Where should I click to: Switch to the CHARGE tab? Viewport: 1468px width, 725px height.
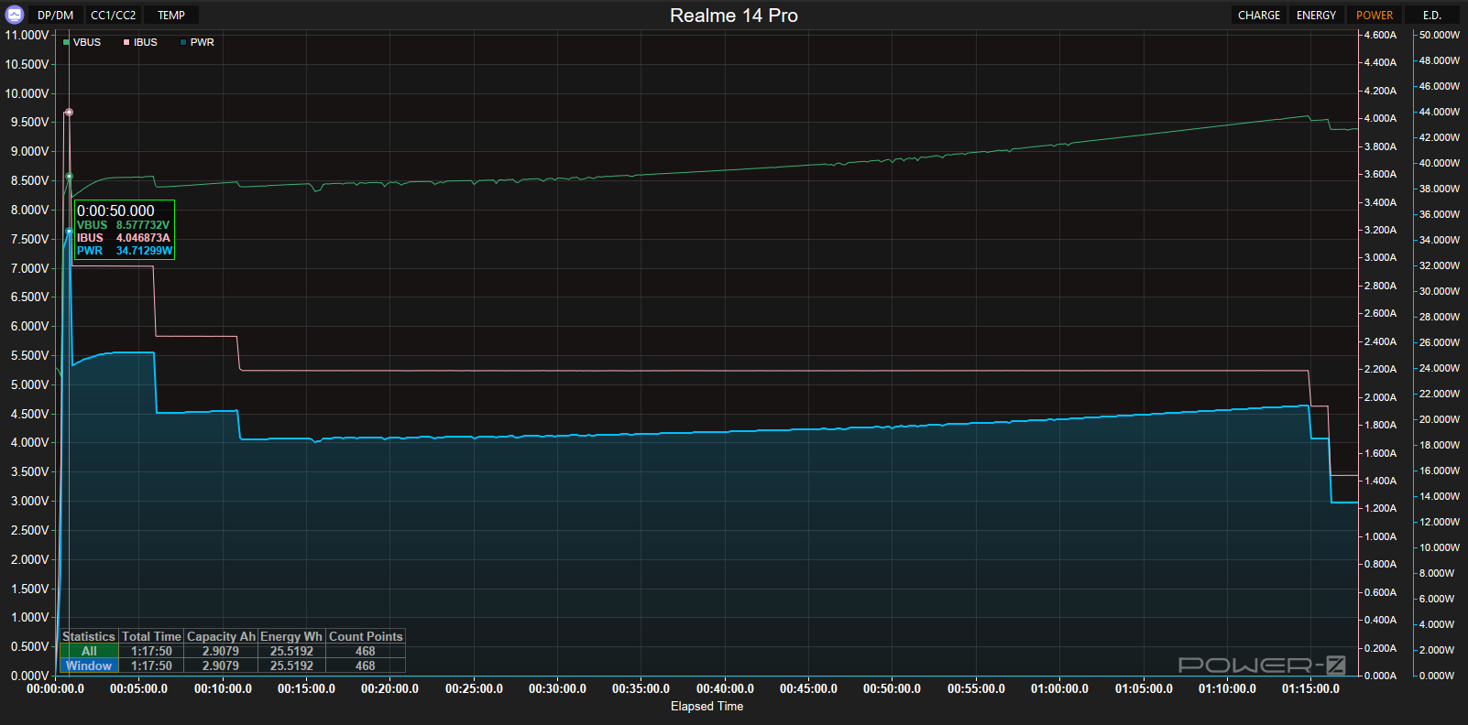point(1259,16)
